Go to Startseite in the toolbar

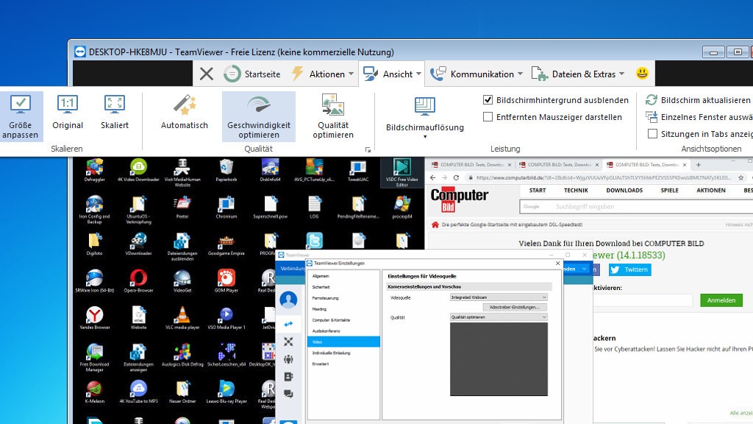tap(252, 74)
